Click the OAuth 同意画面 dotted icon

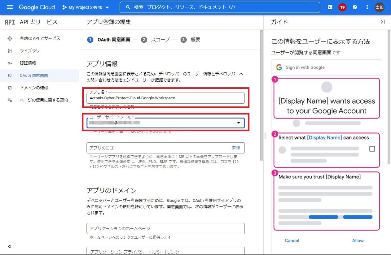tap(10, 76)
